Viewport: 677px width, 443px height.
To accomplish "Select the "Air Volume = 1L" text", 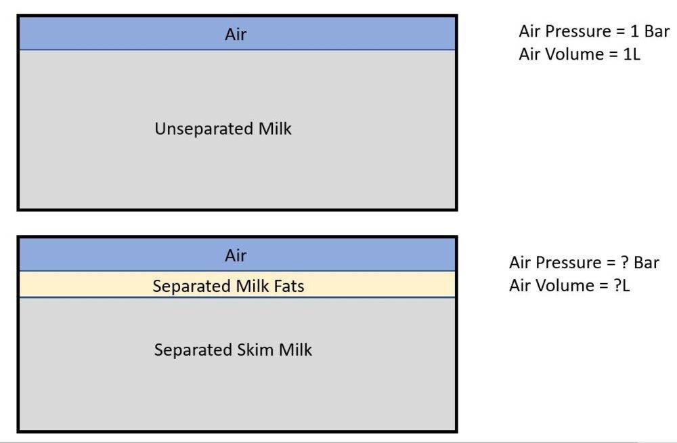I will [580, 54].
